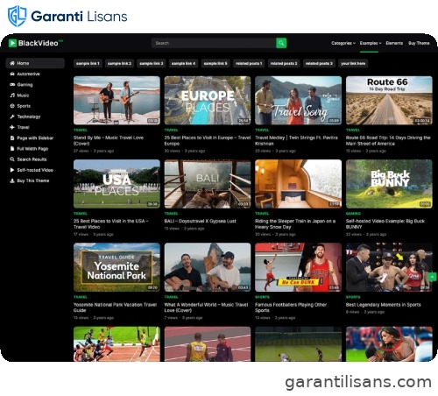Open the Buy Theme menu item
The width and height of the screenshot is (438, 396).
pyautogui.click(x=419, y=43)
